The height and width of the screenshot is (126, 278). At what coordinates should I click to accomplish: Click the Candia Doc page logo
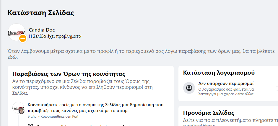tap(16, 32)
